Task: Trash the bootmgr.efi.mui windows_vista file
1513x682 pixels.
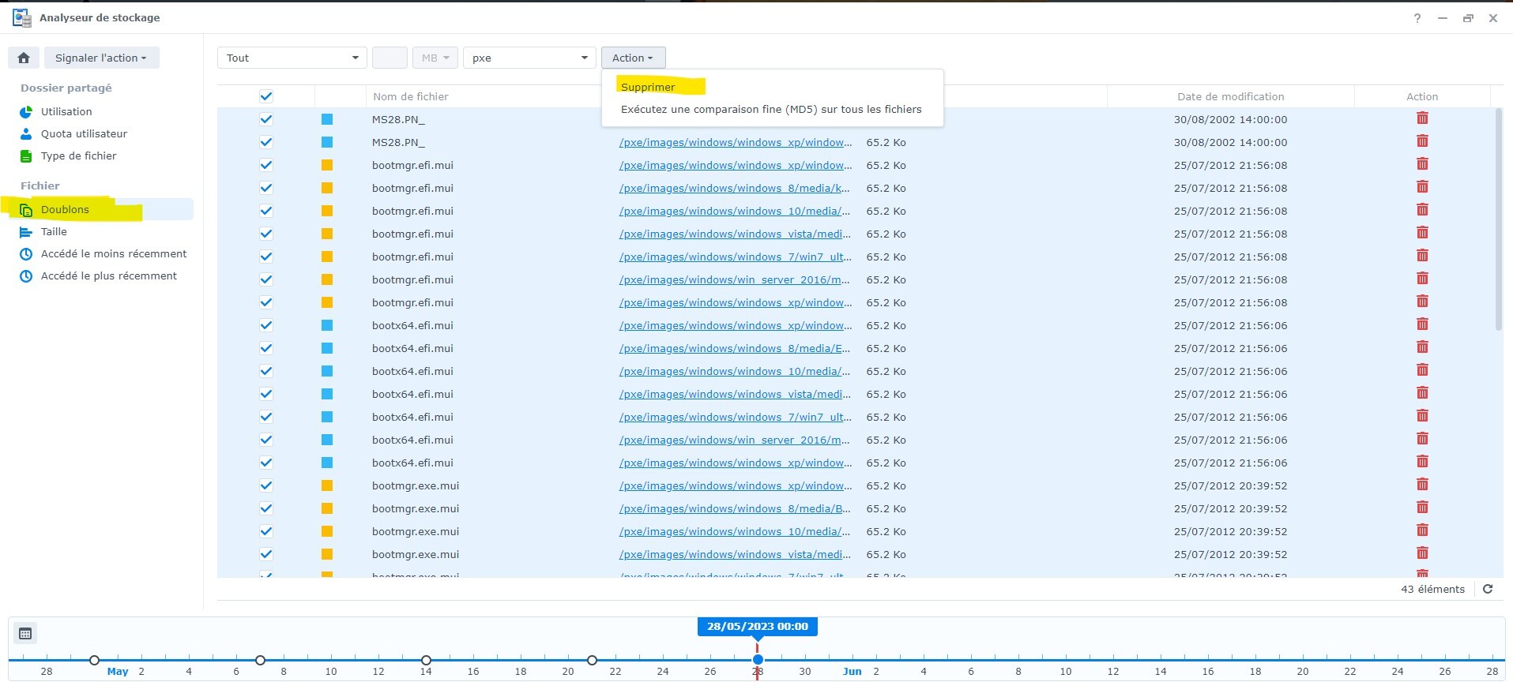Action: click(x=1422, y=233)
